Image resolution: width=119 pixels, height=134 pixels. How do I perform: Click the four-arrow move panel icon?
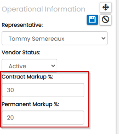[106, 7]
